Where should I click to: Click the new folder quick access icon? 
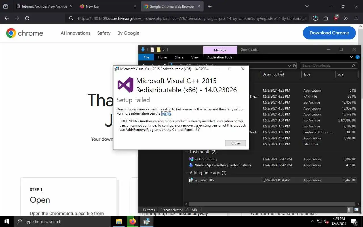click(x=159, y=50)
